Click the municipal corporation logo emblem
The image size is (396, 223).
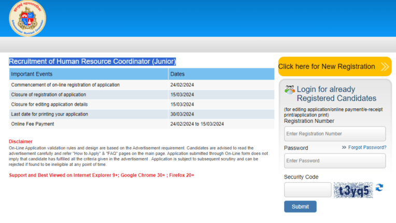tap(27, 19)
